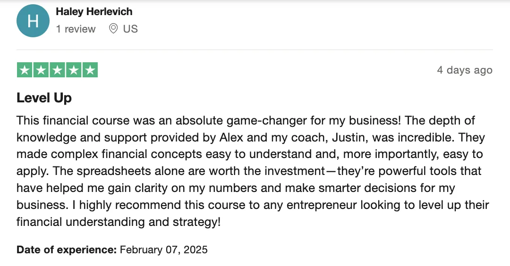Click the fifth green rating star

tap(90, 70)
